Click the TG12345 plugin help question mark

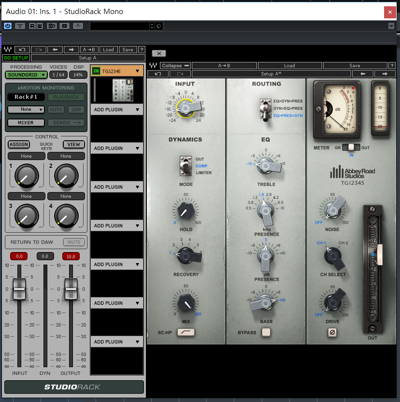(391, 65)
